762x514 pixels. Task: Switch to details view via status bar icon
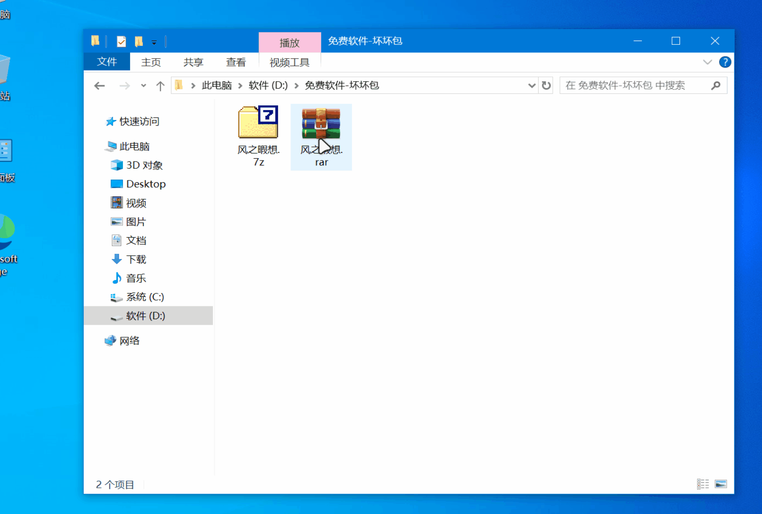pyautogui.click(x=702, y=484)
